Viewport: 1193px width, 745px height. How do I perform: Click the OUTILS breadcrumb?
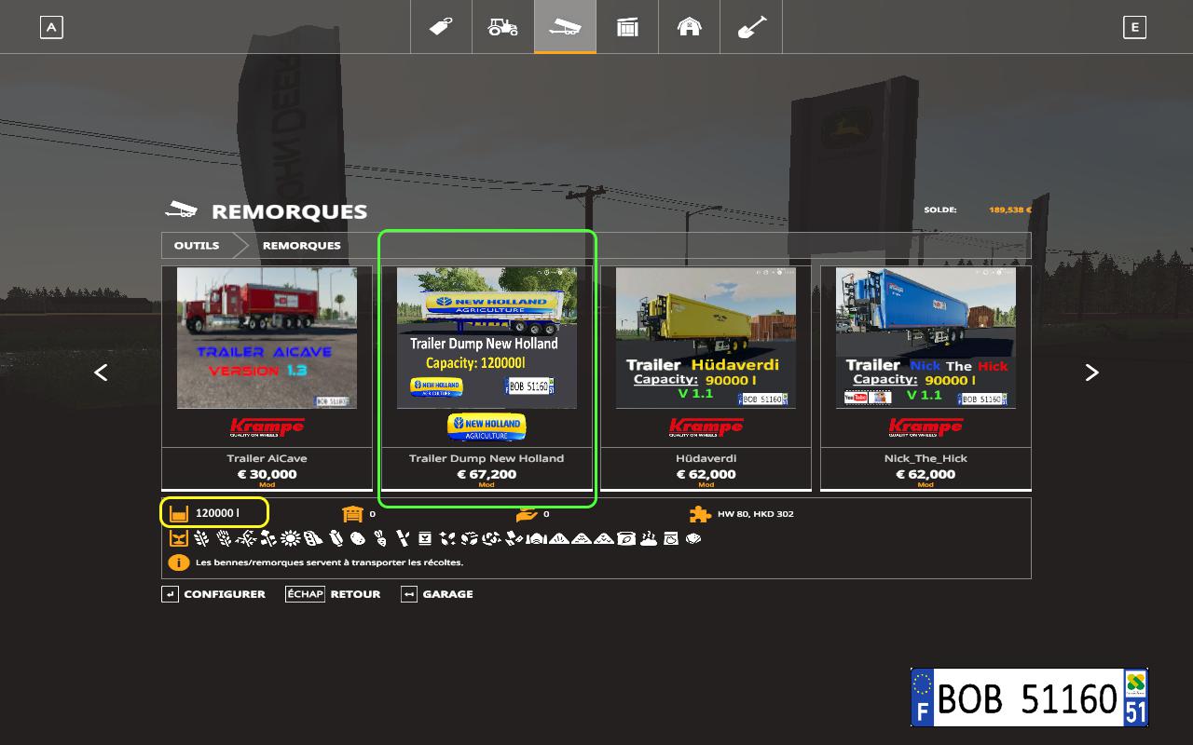point(197,246)
